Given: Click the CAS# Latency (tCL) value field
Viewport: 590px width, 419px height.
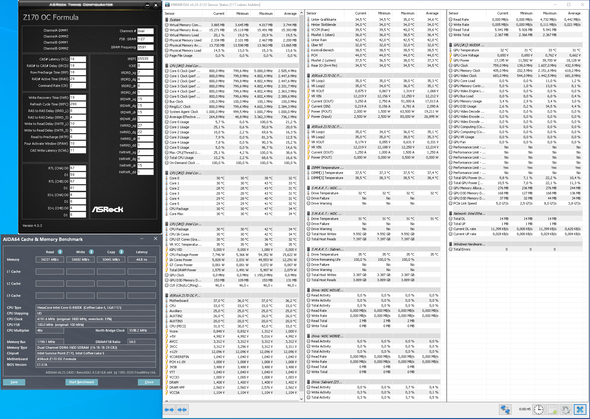Looking at the screenshot, I should 78,59.
